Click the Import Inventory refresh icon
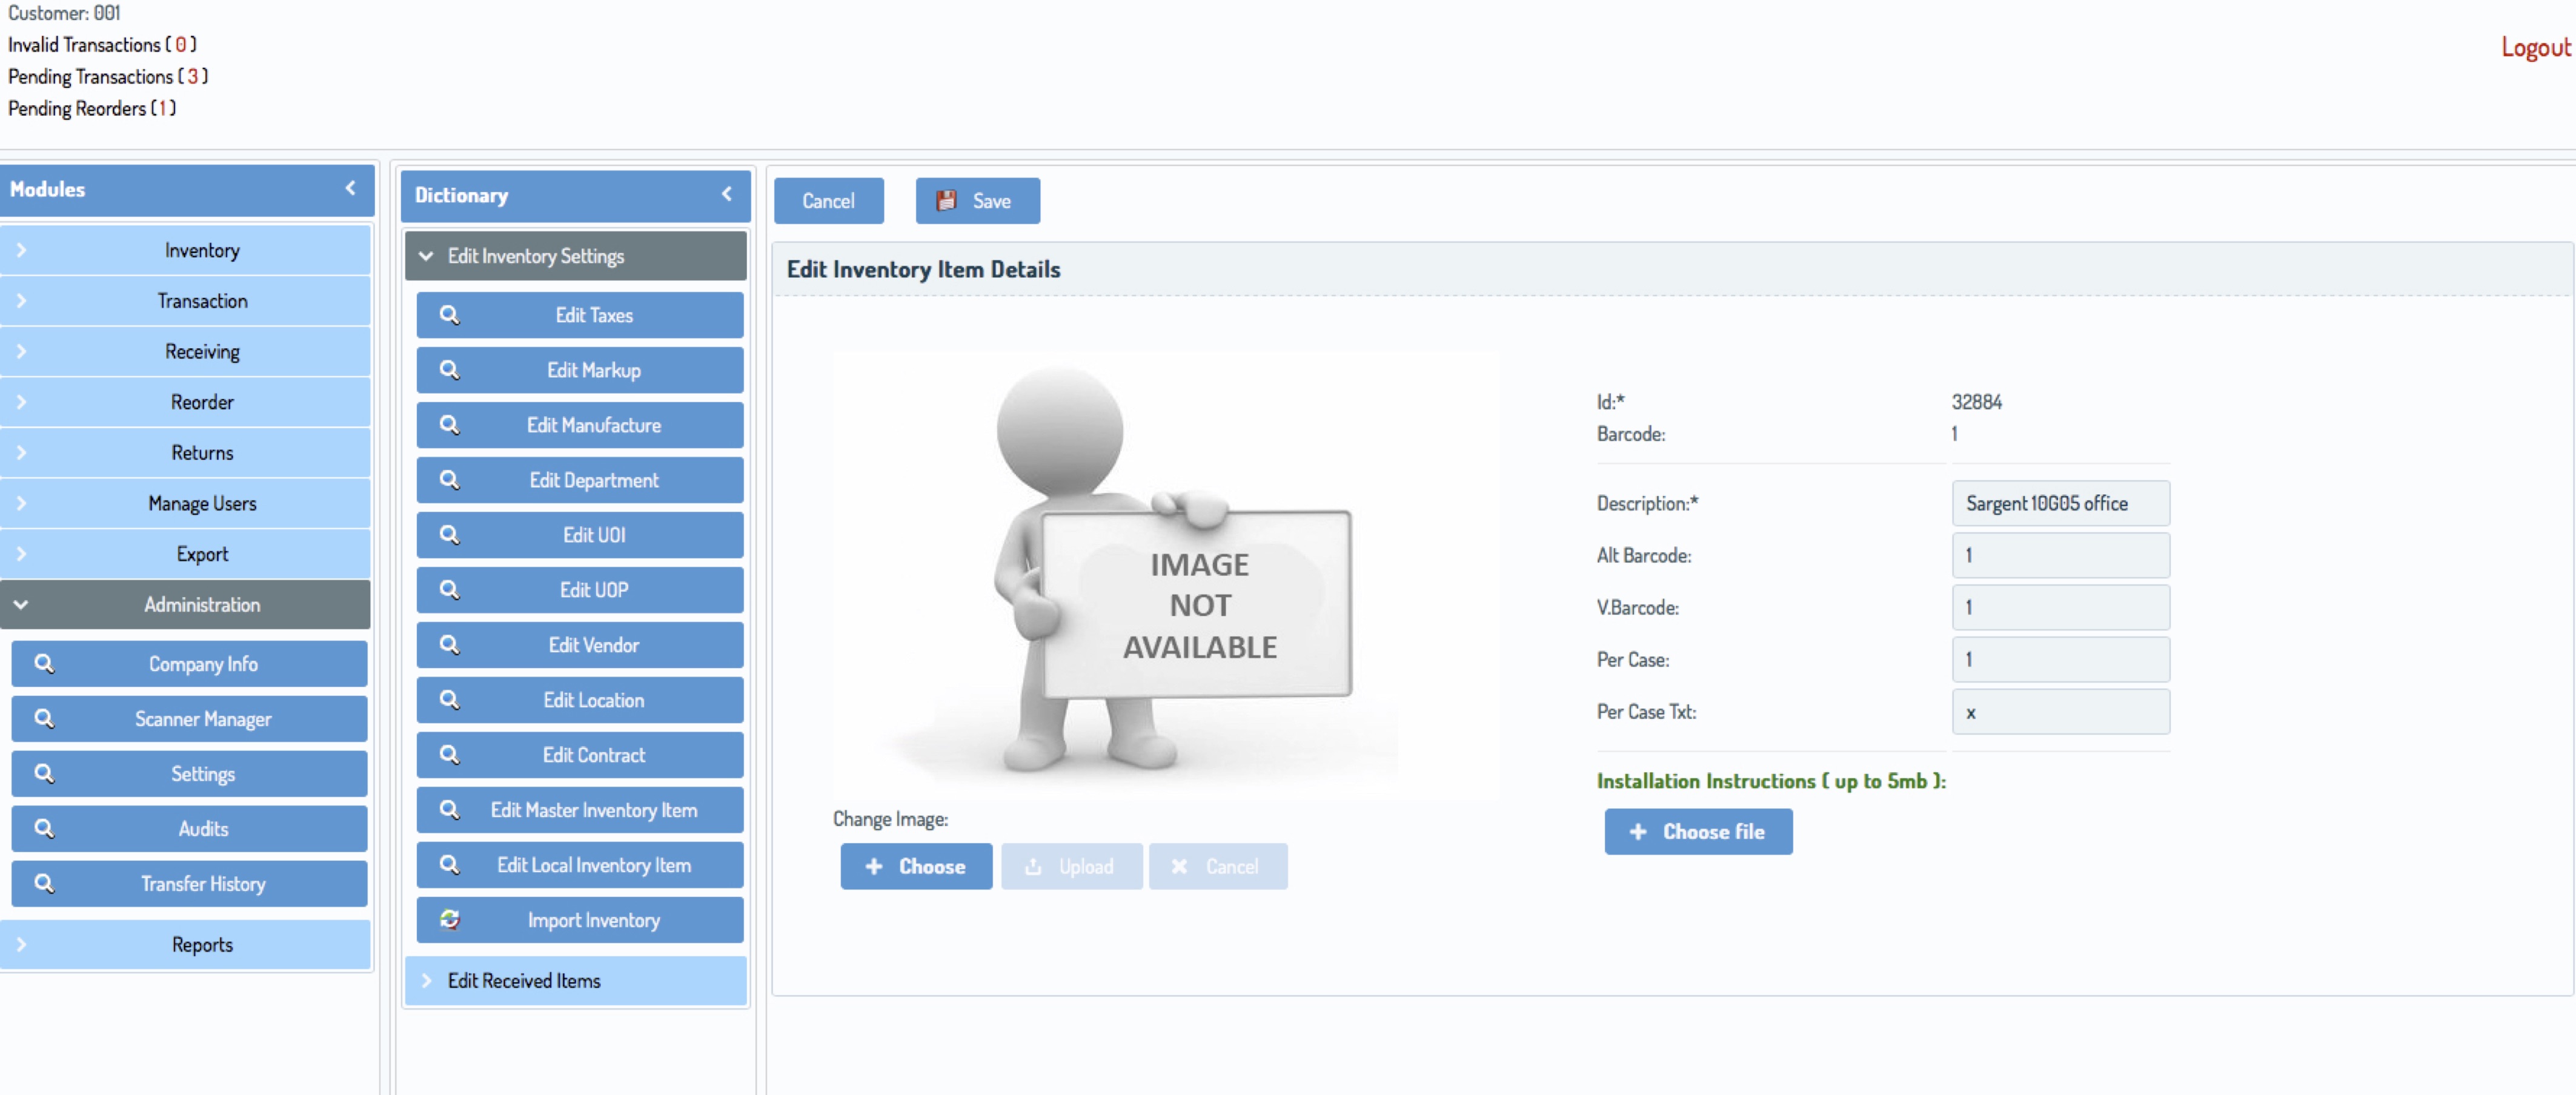This screenshot has width=2576, height=1095. pyautogui.click(x=450, y=919)
